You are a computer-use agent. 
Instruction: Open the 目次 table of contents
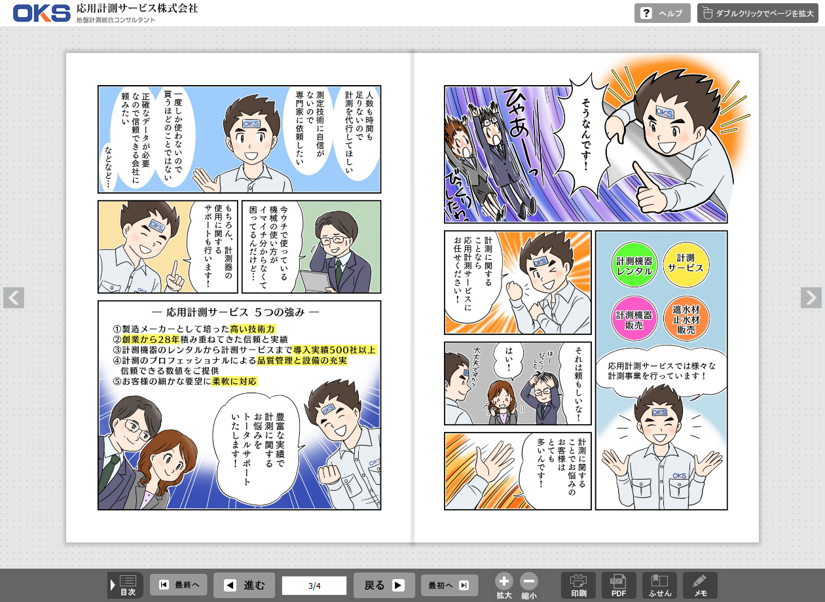point(126,585)
